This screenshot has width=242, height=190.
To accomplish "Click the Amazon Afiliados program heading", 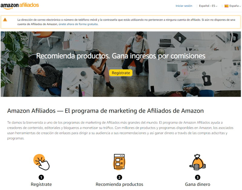I will pos(105,111).
